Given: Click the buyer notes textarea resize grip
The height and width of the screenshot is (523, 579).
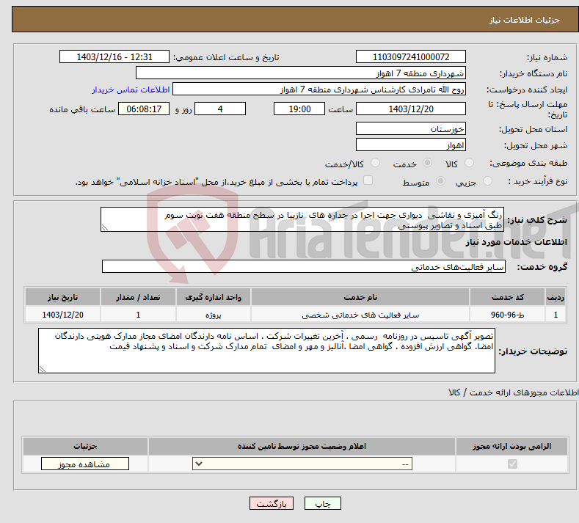Looking at the screenshot, I should [43, 369].
